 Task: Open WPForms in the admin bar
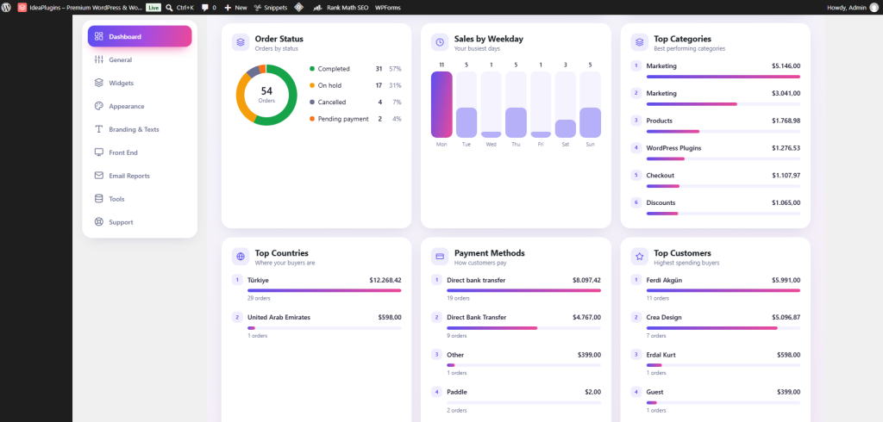tap(386, 8)
